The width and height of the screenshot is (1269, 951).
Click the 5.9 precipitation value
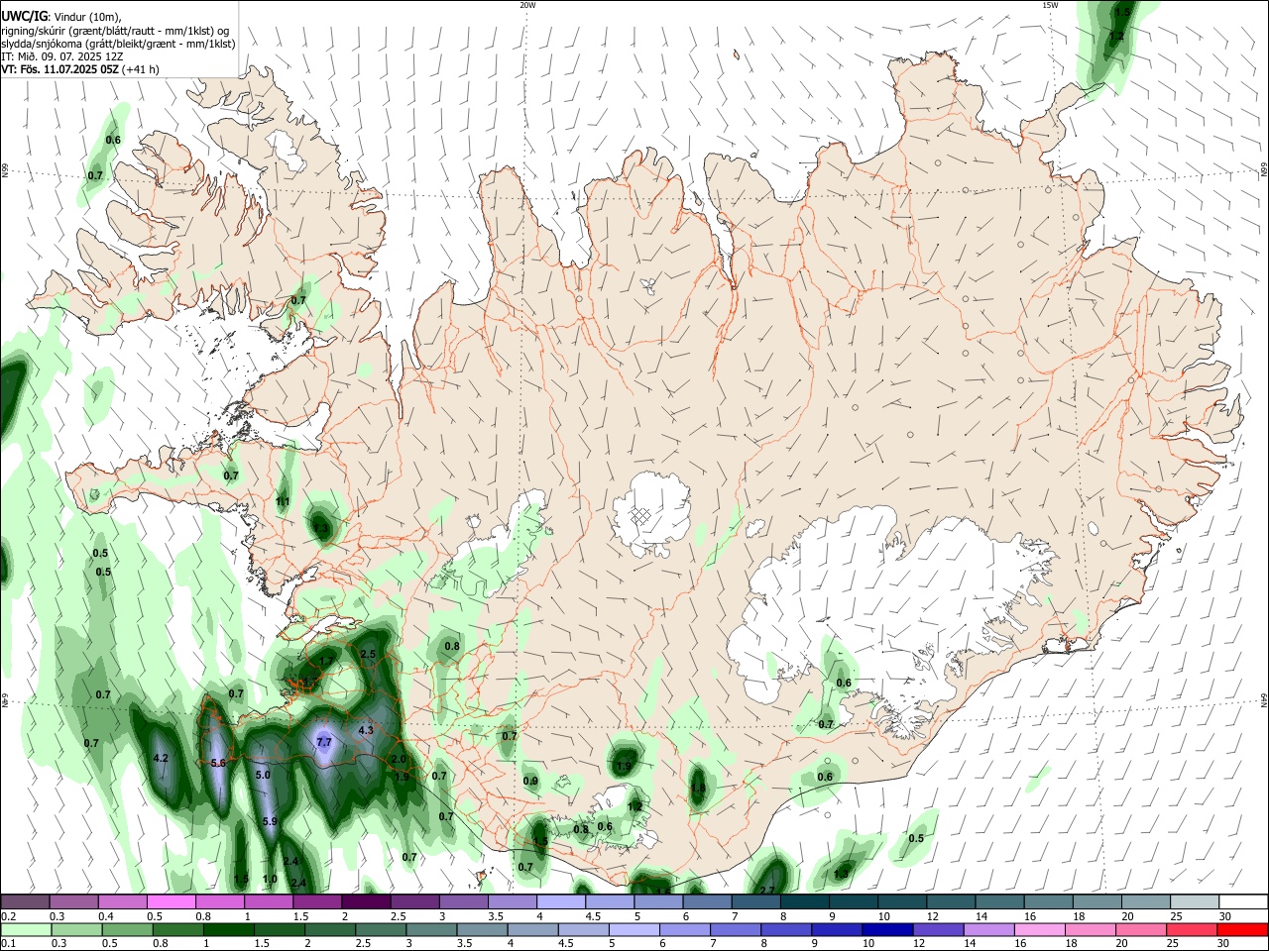tap(270, 821)
